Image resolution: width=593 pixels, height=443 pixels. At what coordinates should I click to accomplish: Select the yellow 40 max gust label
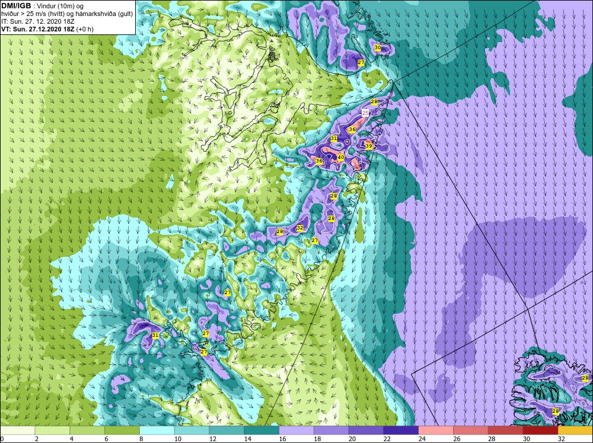(341, 157)
